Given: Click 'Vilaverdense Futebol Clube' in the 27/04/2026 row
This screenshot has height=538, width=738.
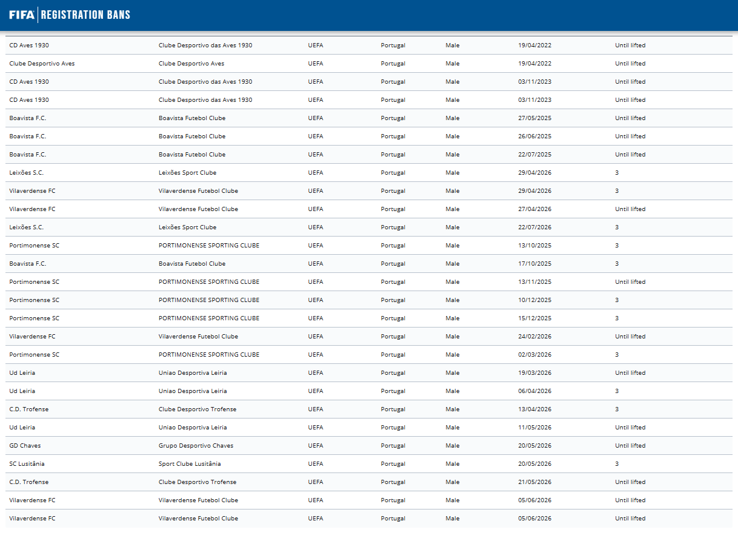Looking at the screenshot, I should coord(198,209).
